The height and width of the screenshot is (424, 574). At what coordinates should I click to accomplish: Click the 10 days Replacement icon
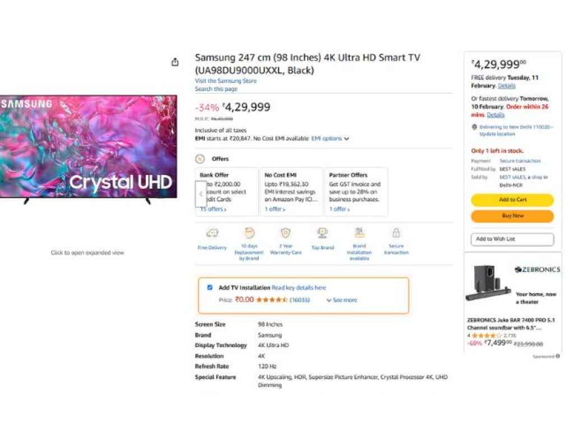pos(249,233)
